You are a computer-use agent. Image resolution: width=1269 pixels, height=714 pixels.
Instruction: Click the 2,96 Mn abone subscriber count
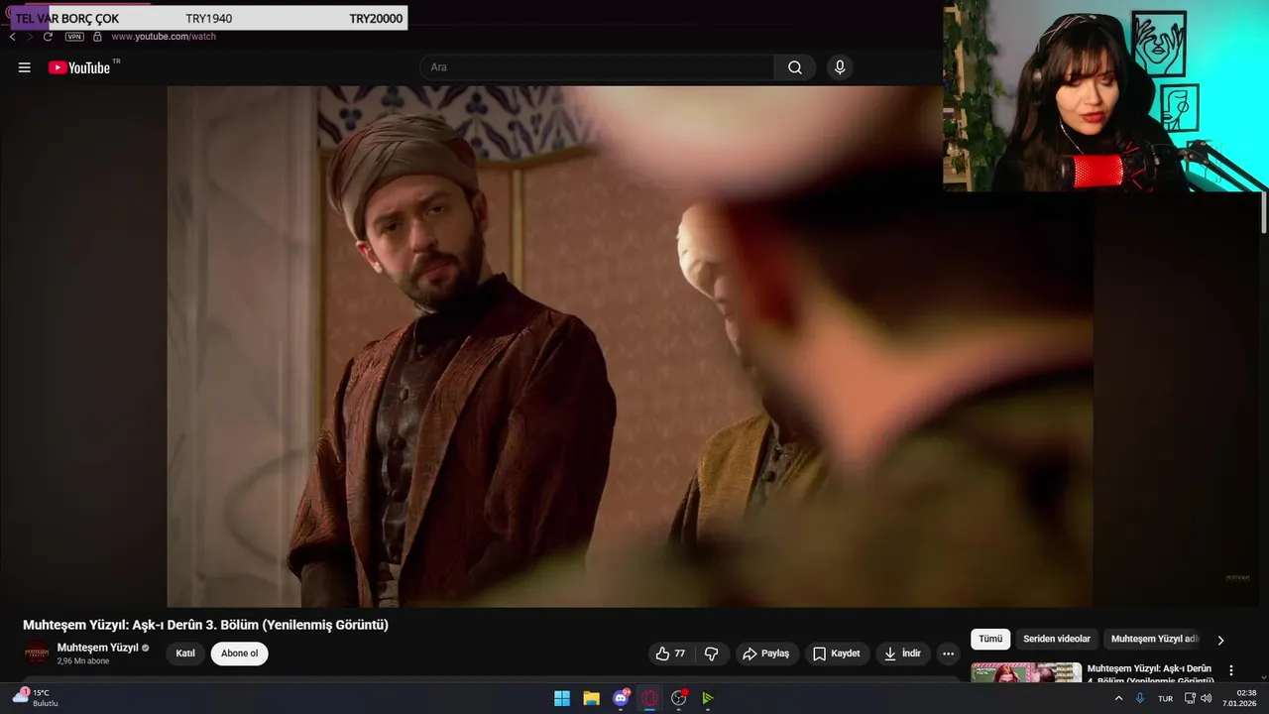[x=83, y=661]
